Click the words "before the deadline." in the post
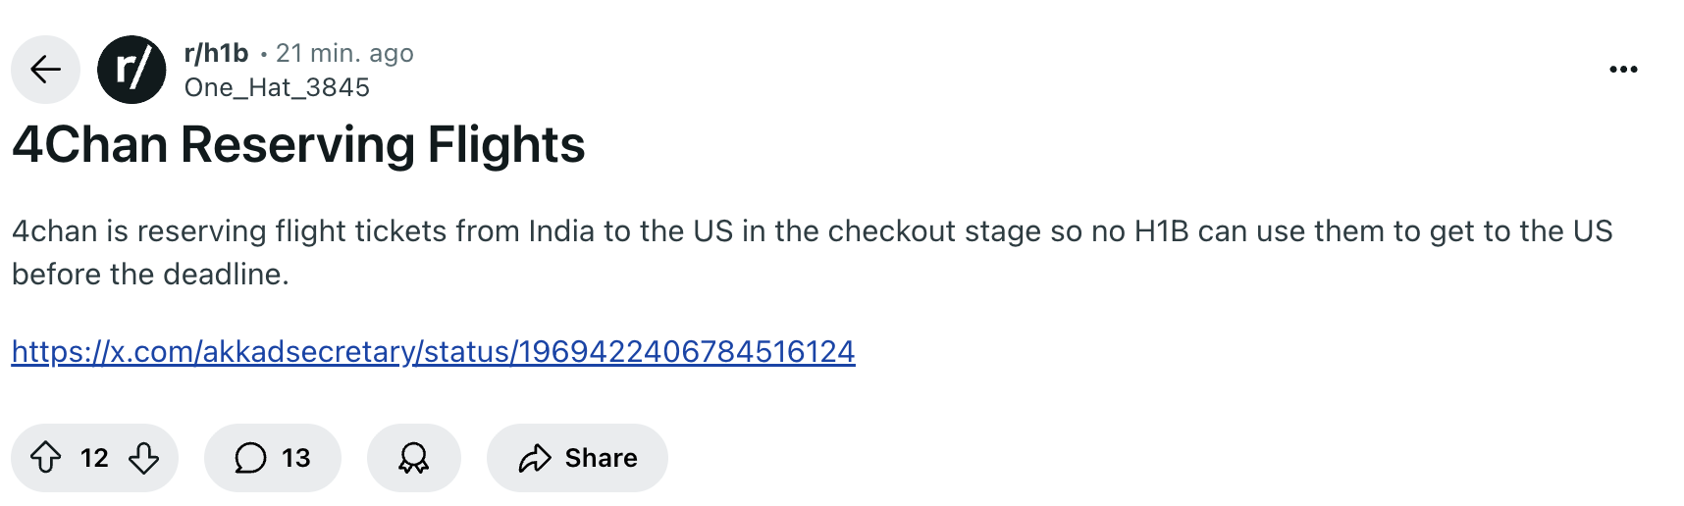This screenshot has height=506, width=1684. tap(150, 275)
